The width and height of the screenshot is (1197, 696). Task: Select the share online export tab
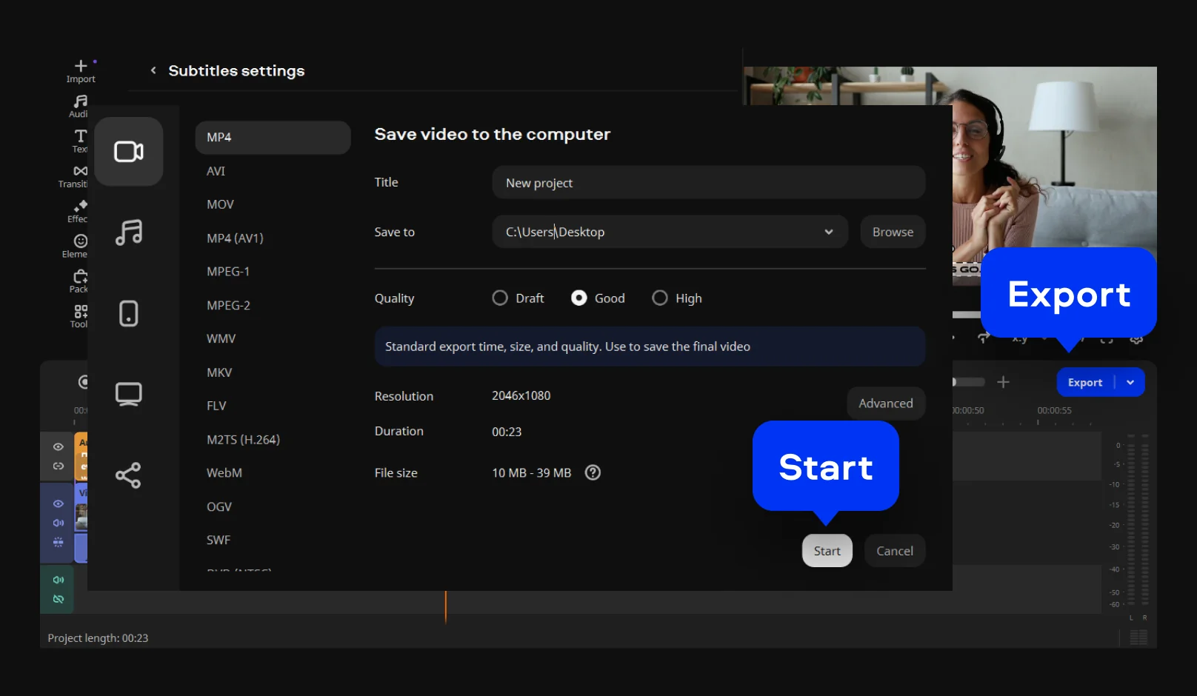click(129, 475)
